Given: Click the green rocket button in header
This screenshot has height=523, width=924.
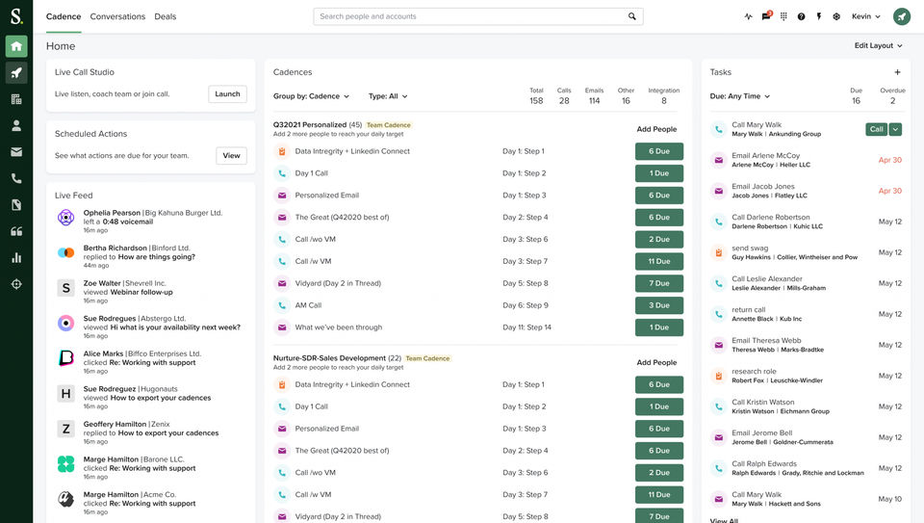Looking at the screenshot, I should click(x=901, y=16).
